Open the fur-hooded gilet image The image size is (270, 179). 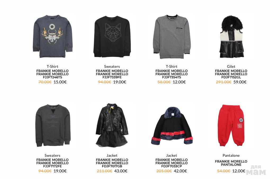click(231, 37)
